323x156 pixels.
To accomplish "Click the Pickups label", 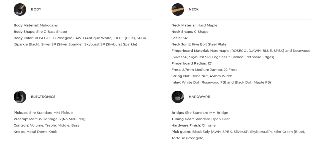I will click(21, 113).
